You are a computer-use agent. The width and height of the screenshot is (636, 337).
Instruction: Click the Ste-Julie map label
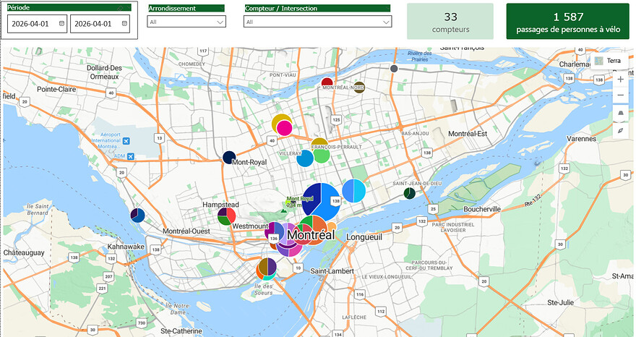(x=560, y=302)
